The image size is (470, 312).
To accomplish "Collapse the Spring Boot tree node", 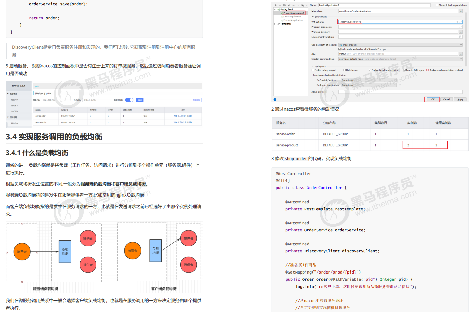I will [275, 9].
